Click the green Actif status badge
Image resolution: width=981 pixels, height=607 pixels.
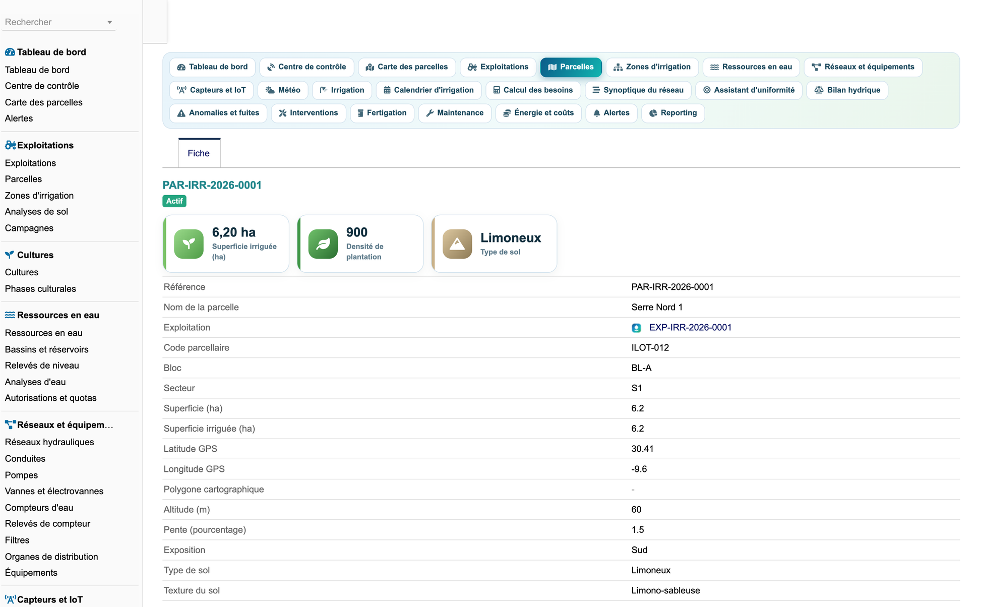tap(174, 201)
